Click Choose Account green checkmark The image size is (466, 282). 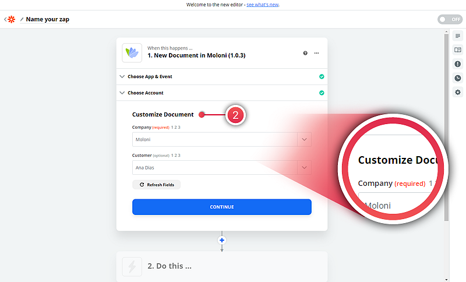pos(322,93)
